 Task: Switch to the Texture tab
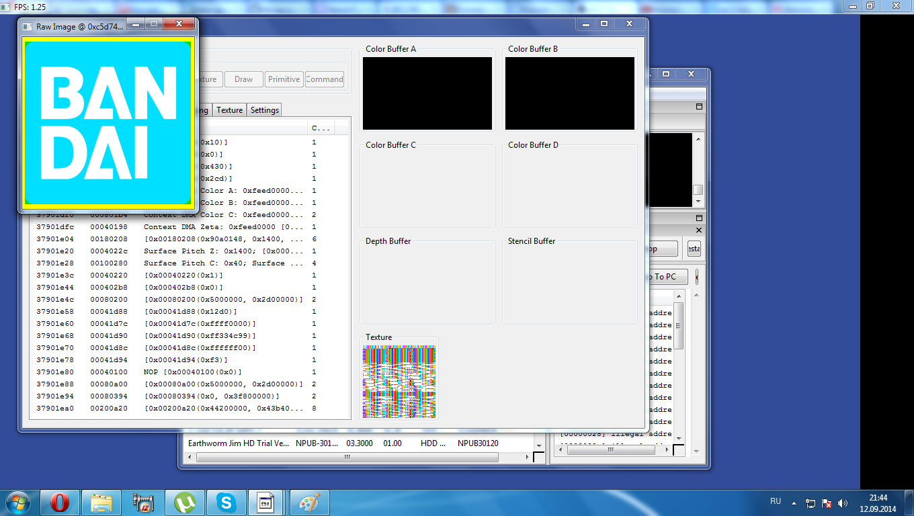click(229, 110)
